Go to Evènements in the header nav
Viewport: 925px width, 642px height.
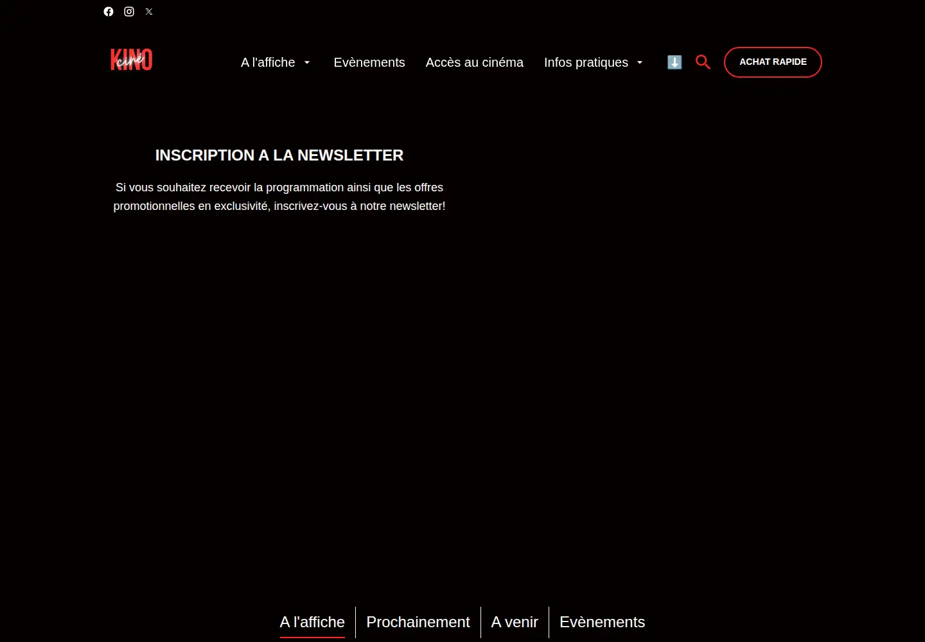(x=369, y=62)
